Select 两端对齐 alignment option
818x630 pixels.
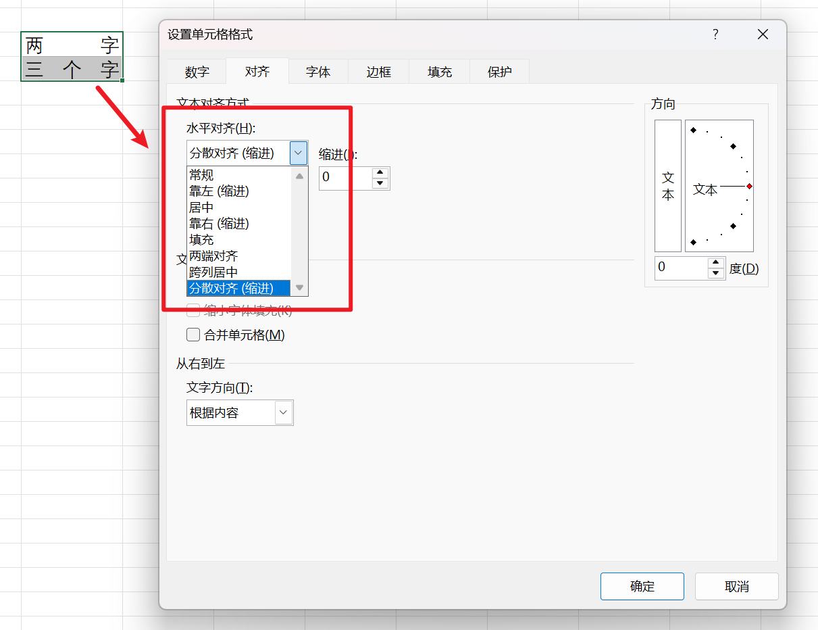point(239,256)
